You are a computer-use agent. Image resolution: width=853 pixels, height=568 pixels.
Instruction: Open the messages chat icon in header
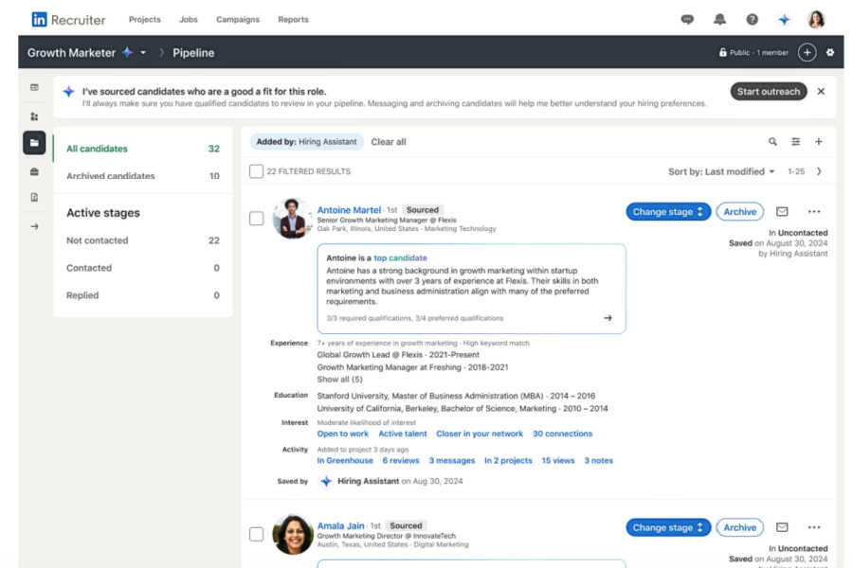coord(687,20)
